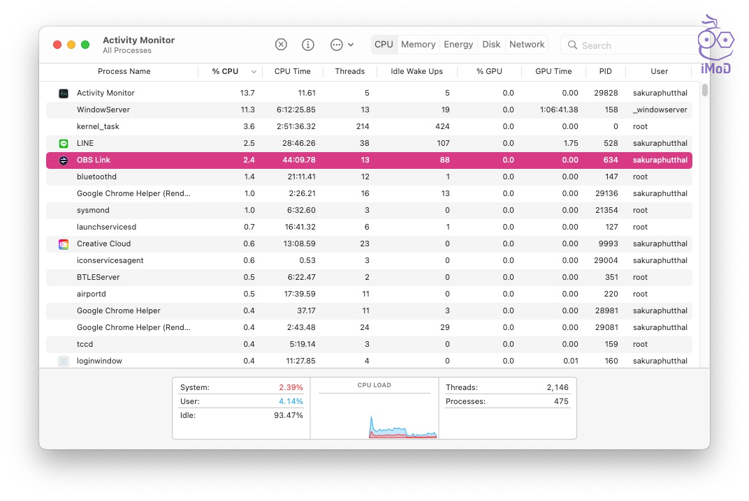
Task: Sort by Idle Wake Ups column
Action: point(416,71)
